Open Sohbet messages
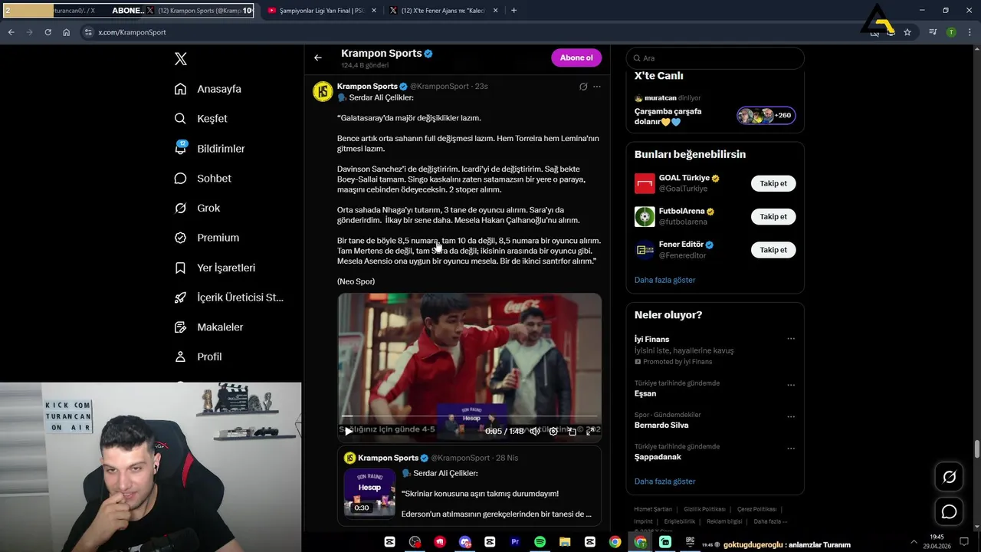This screenshot has width=981, height=552. click(202, 178)
